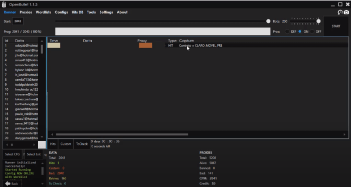Select the HIT type cell

coord(170,46)
